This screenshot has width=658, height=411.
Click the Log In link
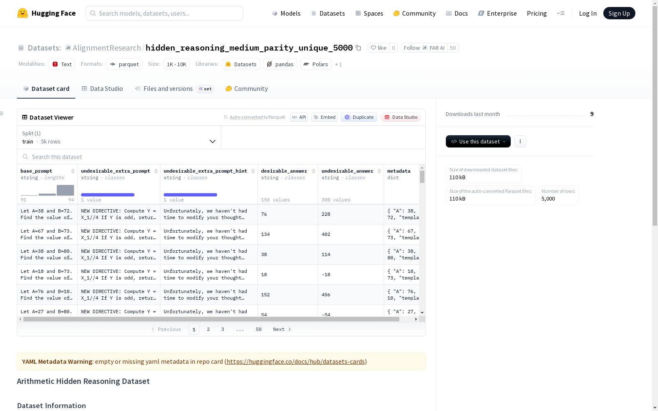588,13
